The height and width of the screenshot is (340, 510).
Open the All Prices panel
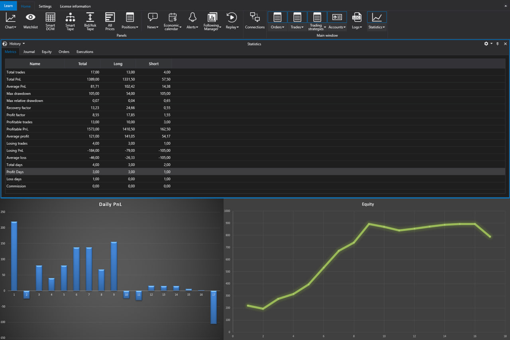110,21
